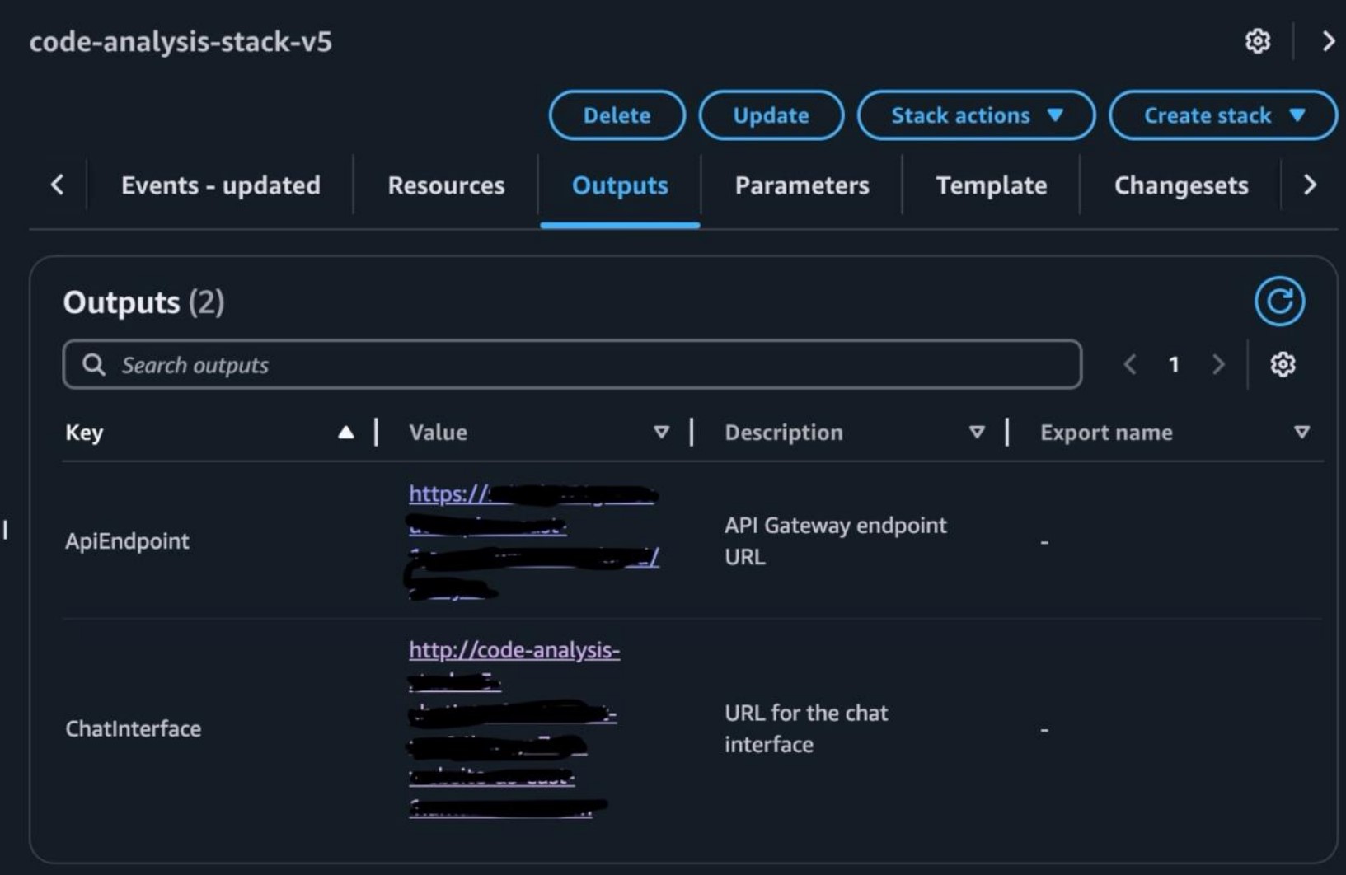
Task: Open the ChatInterface URL link
Action: pos(515,650)
